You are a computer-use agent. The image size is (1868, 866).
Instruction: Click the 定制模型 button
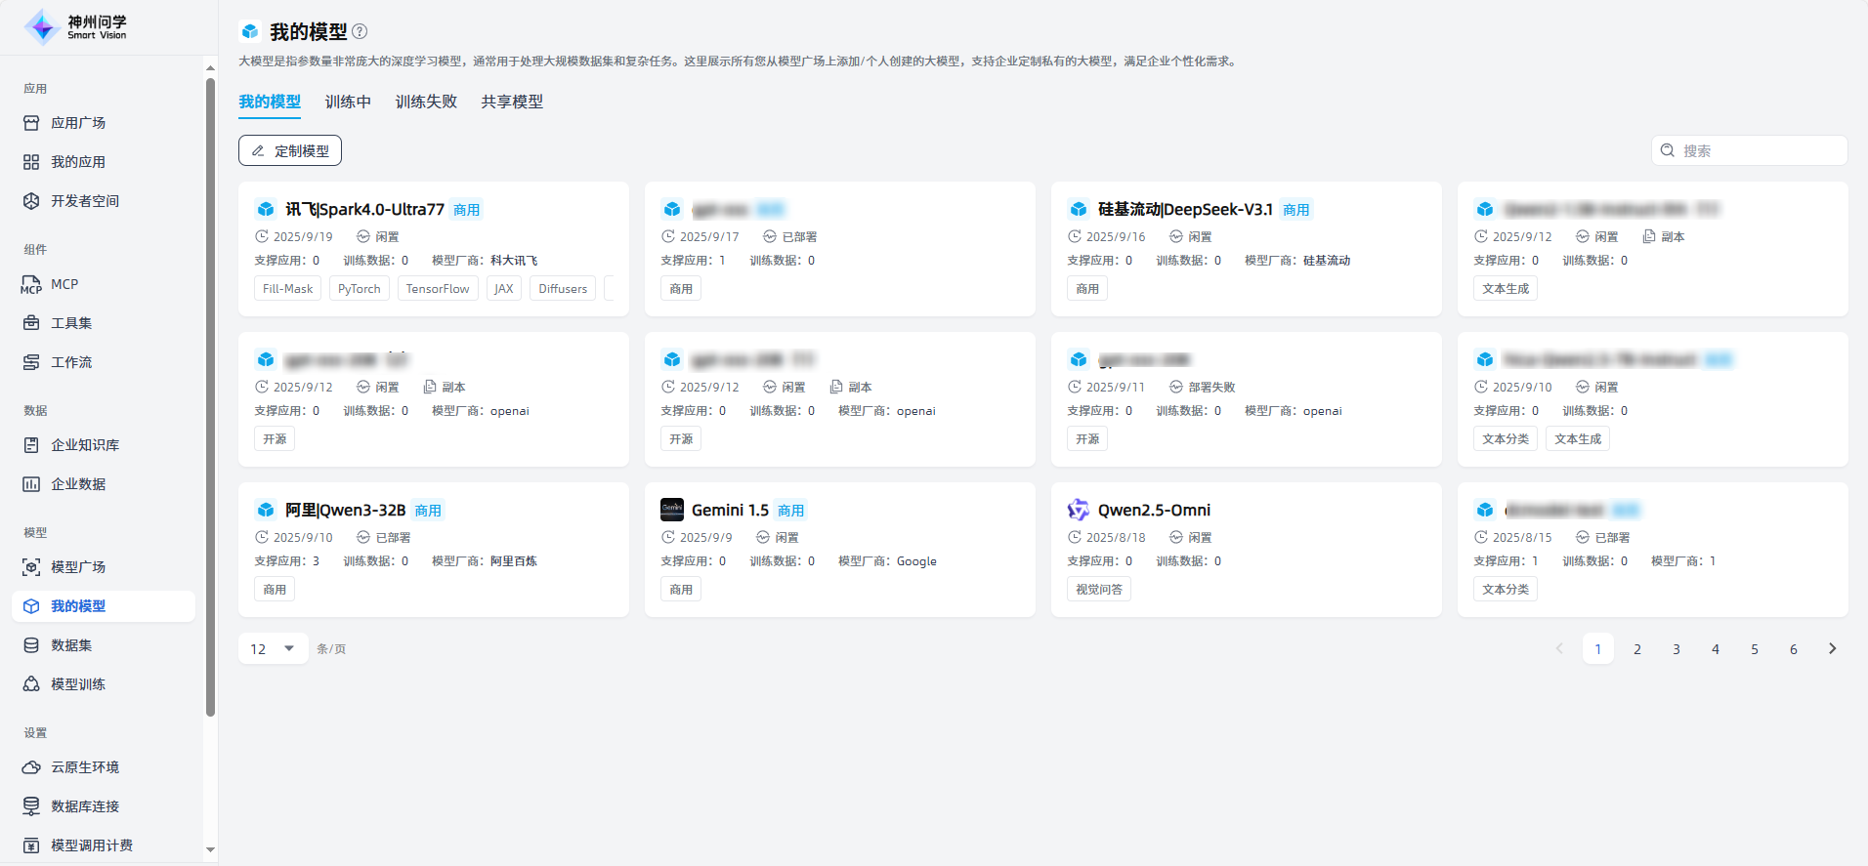(x=290, y=150)
